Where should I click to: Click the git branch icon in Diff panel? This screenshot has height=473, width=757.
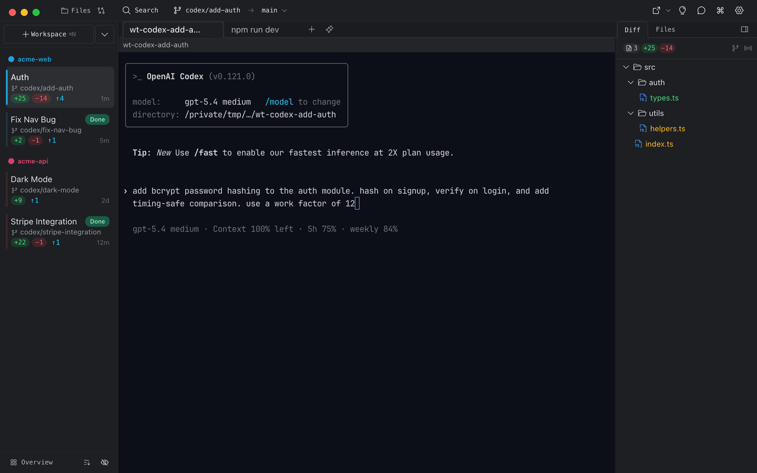click(x=736, y=48)
